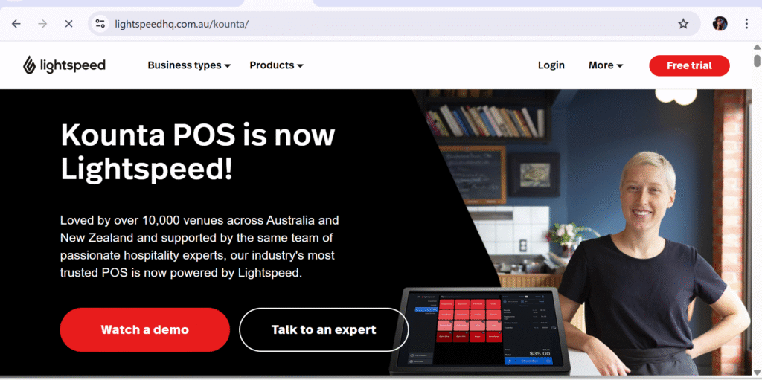Screen dimensions: 762x380
Task: Open Chrome three-dot menu
Action: (x=747, y=24)
